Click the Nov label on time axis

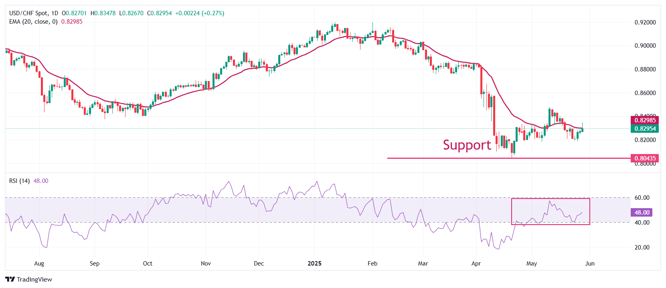pos(206,264)
